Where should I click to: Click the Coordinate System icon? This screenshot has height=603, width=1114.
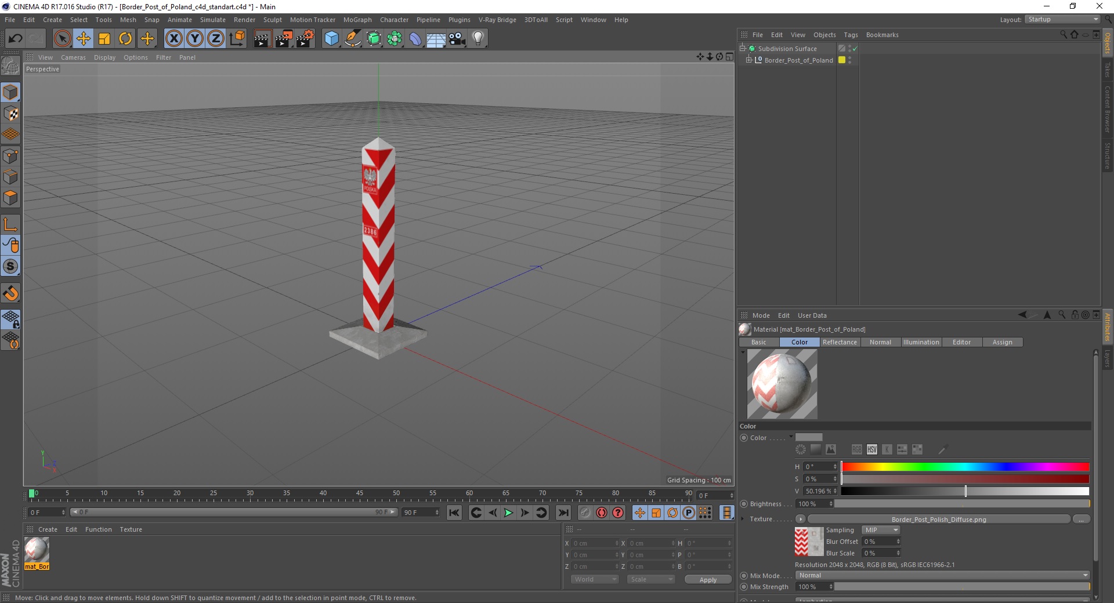(x=237, y=39)
